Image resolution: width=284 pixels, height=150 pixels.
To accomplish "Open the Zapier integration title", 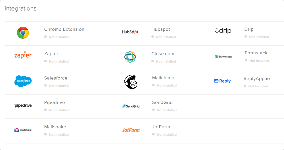I will click(x=51, y=54).
